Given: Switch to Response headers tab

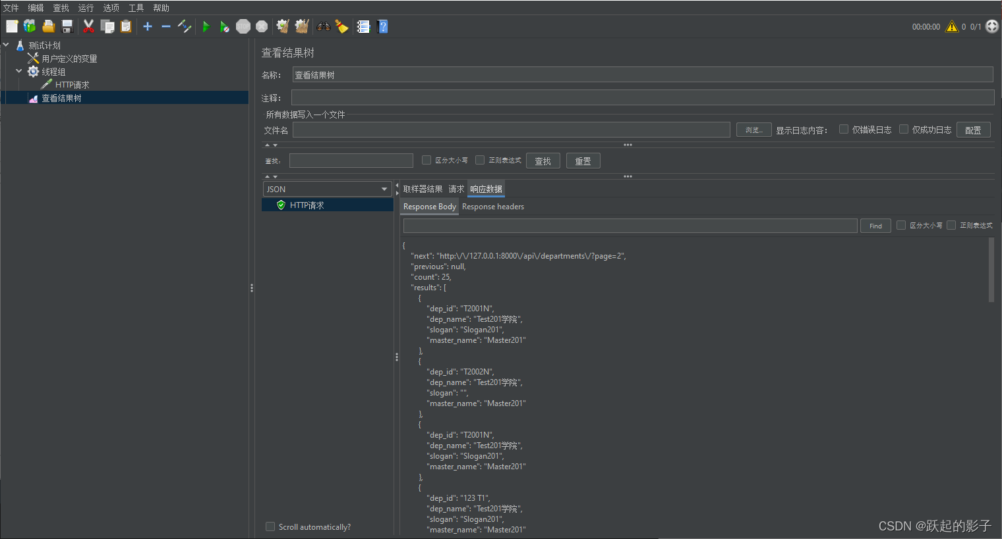Looking at the screenshot, I should 493,207.
